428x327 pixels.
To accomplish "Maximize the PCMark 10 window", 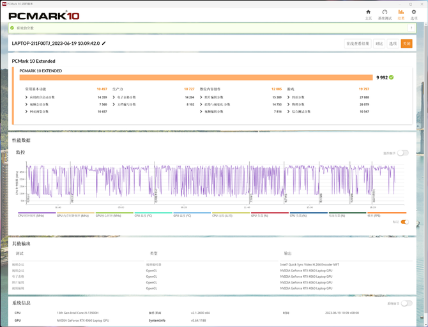I will click(411, 4).
